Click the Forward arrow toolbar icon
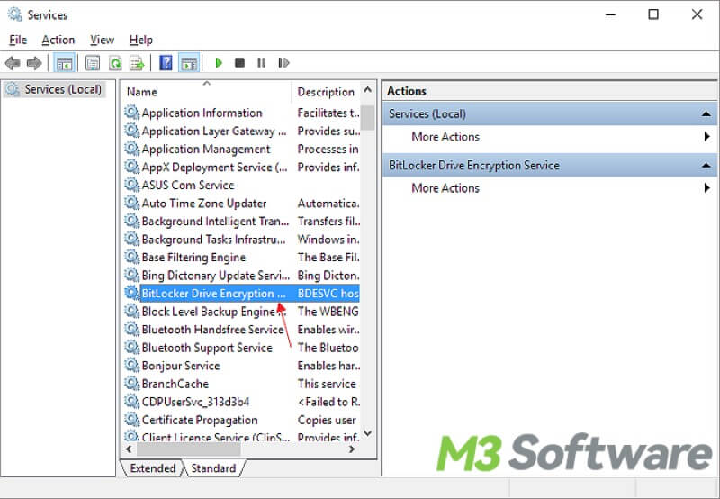Image resolution: width=720 pixels, height=499 pixels. (34, 63)
